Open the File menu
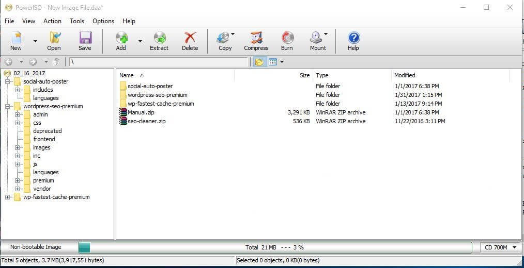The height and width of the screenshot is (268, 524). click(x=9, y=21)
